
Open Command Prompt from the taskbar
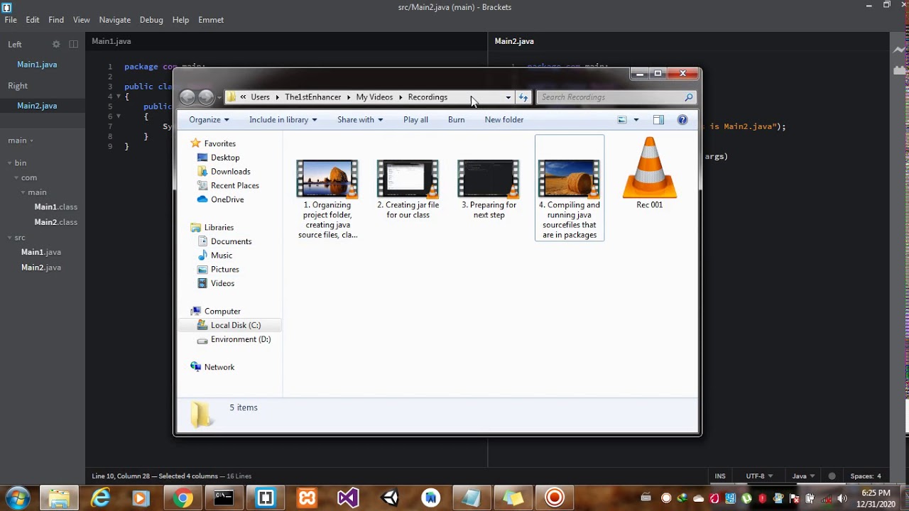coord(224,498)
